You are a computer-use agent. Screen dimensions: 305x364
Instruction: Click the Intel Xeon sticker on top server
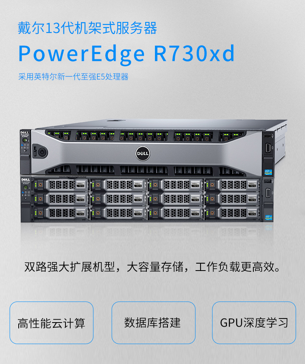pos(268,172)
